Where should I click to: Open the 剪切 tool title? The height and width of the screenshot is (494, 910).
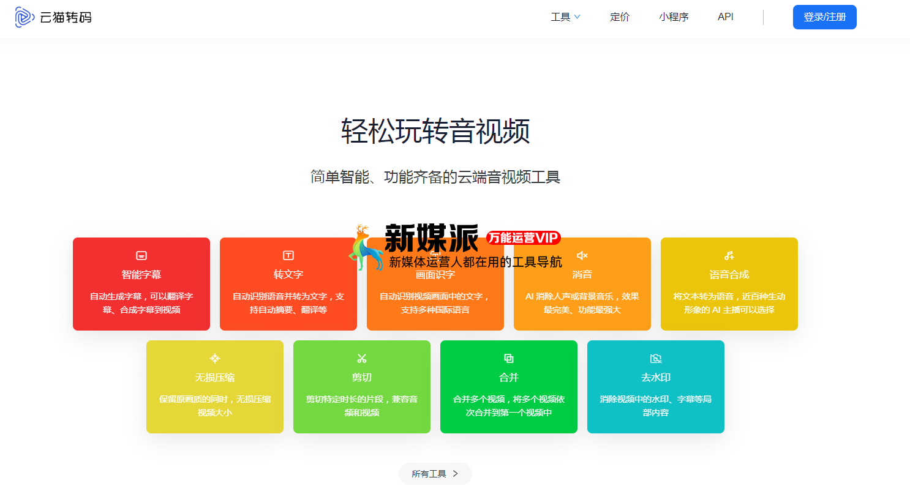coord(362,377)
